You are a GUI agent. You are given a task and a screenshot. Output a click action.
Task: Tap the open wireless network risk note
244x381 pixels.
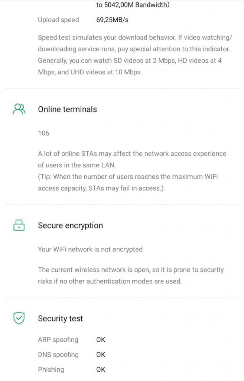coord(131,275)
